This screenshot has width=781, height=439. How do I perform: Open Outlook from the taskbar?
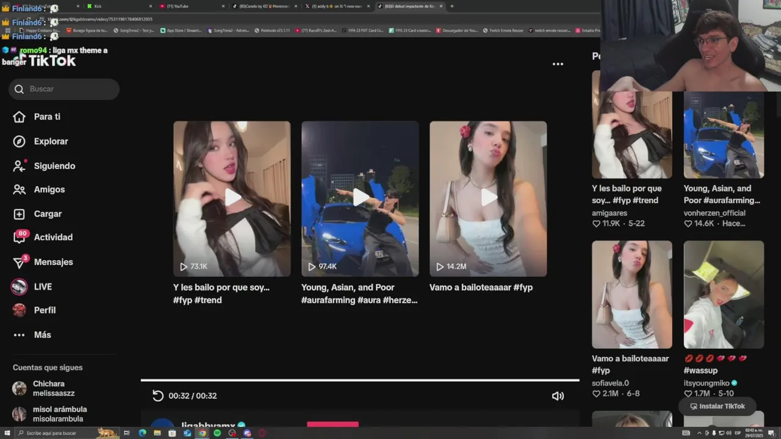pyautogui.click(x=187, y=433)
